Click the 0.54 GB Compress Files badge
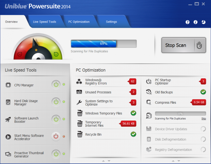Screen dimensions: 211x164 [x=198, y=102]
